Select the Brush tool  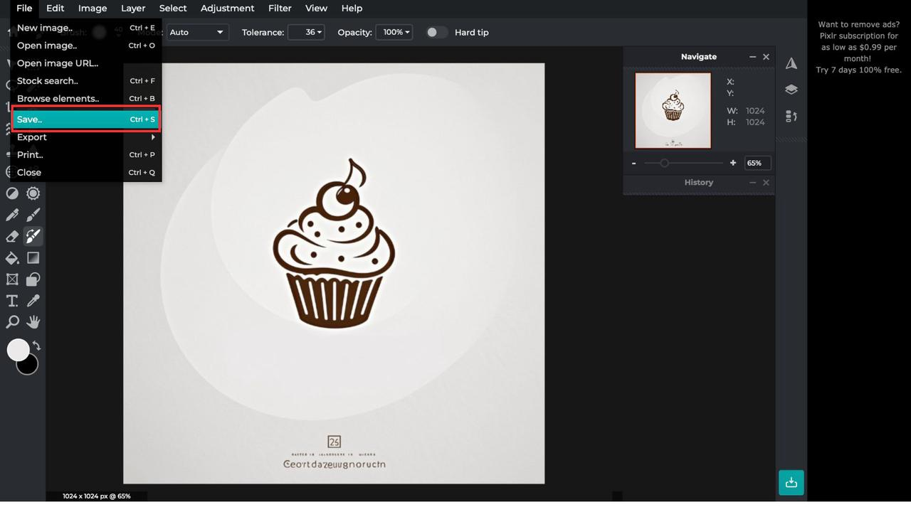33,215
